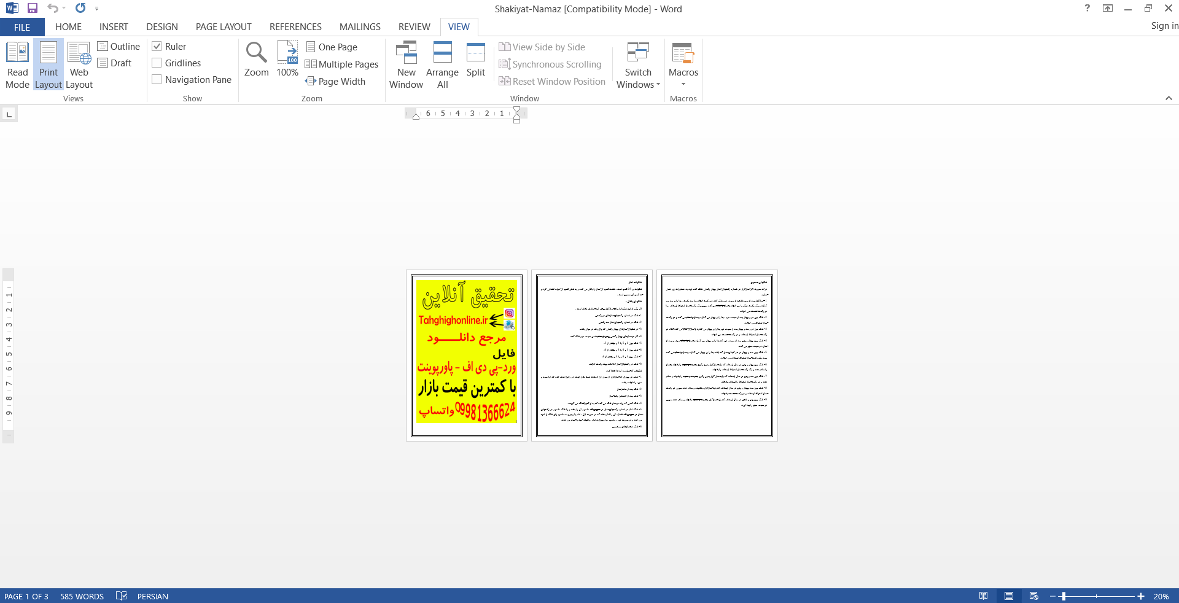Switch to the DESIGN tab
Viewport: 1179px width, 603px height.
[162, 27]
